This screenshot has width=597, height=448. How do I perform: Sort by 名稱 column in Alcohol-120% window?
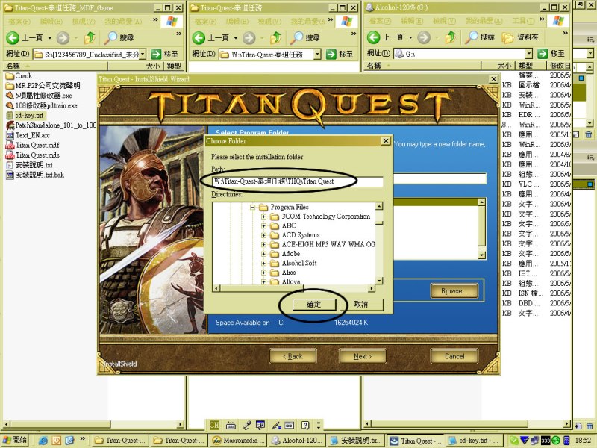click(422, 66)
